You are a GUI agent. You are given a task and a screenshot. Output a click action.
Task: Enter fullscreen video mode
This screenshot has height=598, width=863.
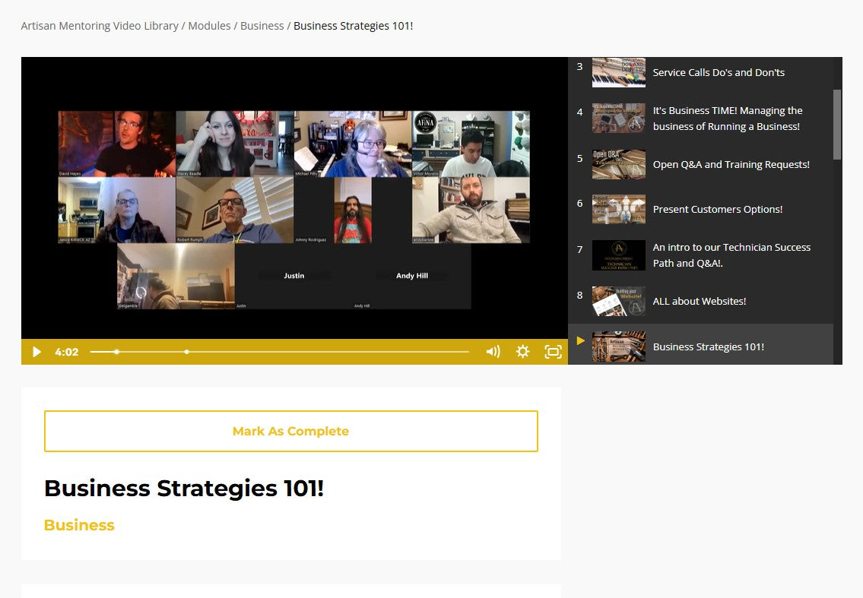(553, 352)
